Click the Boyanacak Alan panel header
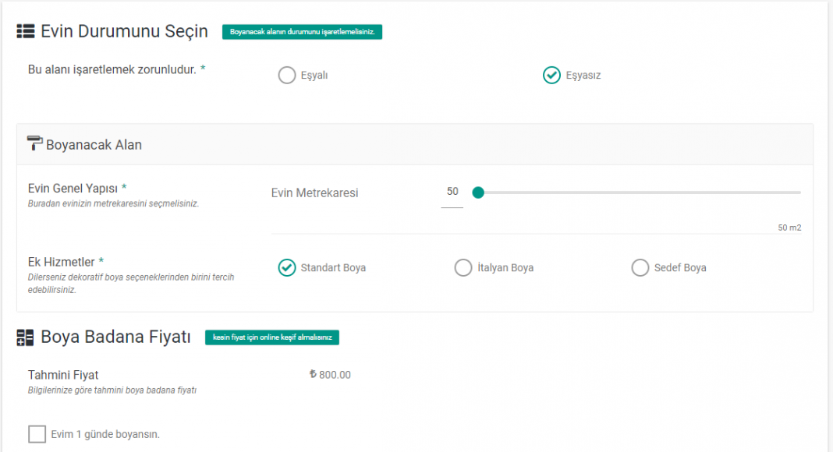Image resolution: width=833 pixels, height=452 pixels. pyautogui.click(x=415, y=144)
